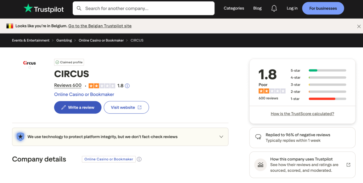Screen dimensions: 363x183
Task: Click the shield star integrity icon
Action: point(20,137)
